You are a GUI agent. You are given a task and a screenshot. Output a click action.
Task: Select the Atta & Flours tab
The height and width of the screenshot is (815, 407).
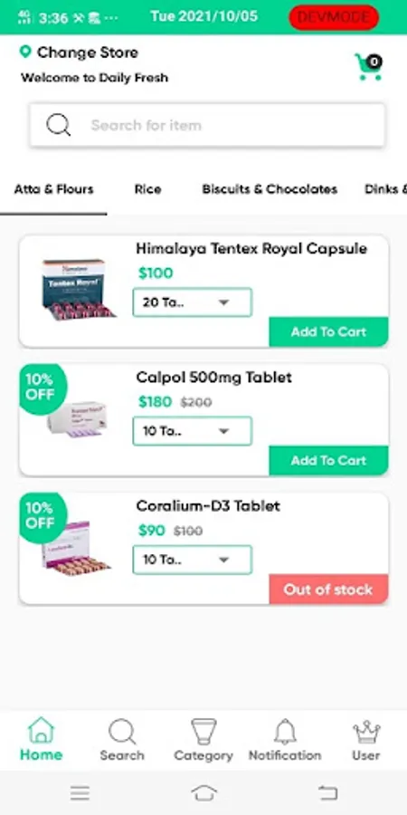click(54, 189)
